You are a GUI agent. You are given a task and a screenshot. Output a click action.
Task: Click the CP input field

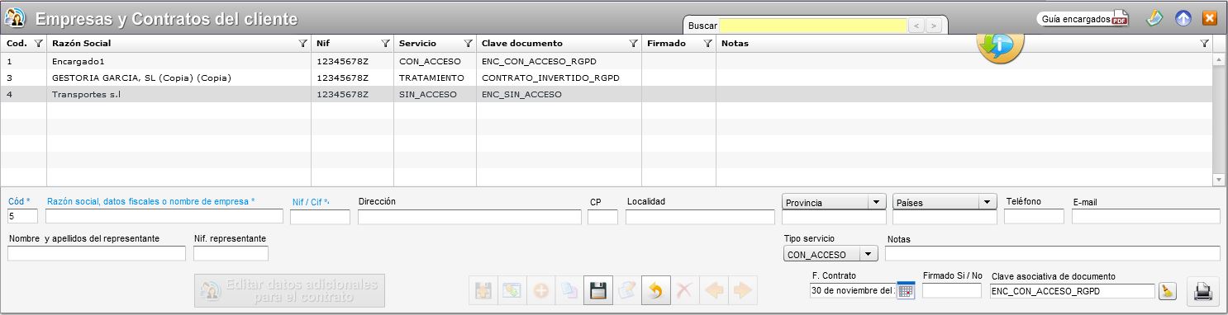tap(602, 217)
